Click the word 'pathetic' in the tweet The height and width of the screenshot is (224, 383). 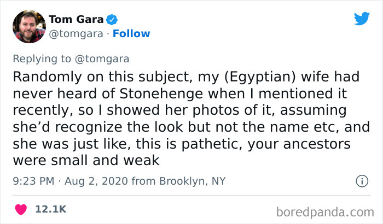coord(212,144)
